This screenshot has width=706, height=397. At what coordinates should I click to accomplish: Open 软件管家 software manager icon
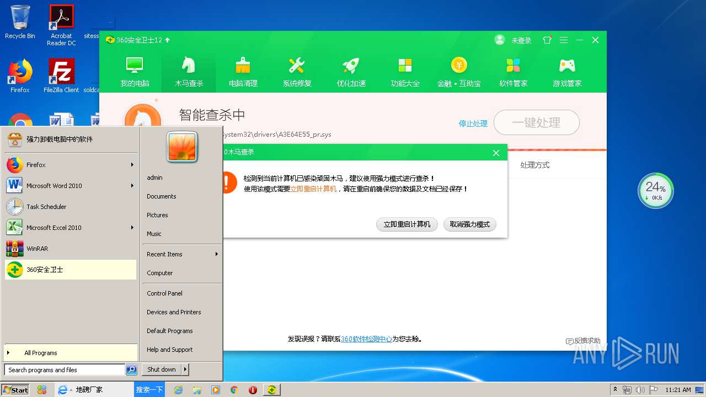pyautogui.click(x=513, y=72)
